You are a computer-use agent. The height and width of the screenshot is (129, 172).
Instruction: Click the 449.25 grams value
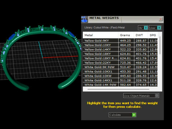[125, 40]
